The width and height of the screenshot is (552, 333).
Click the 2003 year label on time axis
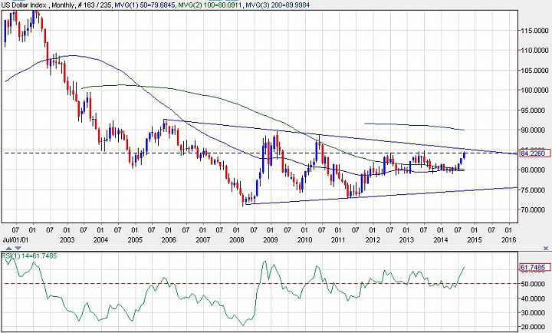(67, 240)
